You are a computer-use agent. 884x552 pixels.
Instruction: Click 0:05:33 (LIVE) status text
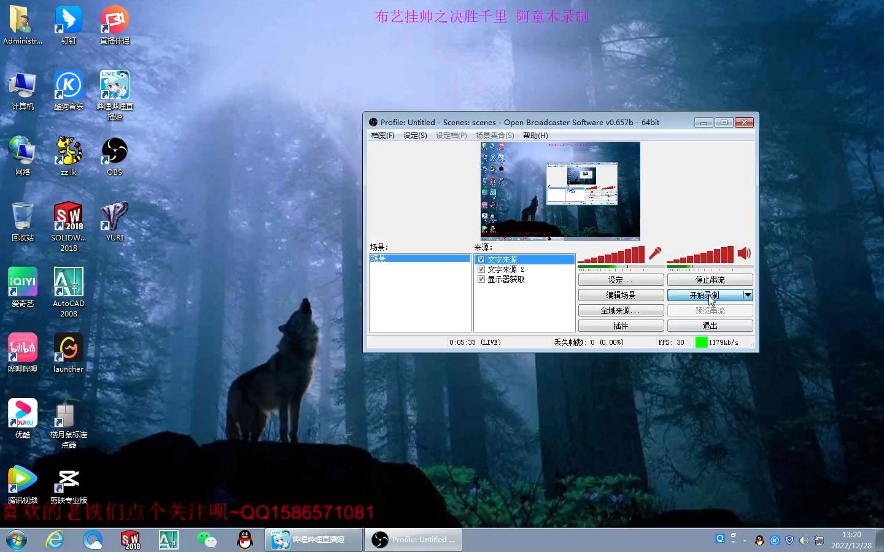475,342
